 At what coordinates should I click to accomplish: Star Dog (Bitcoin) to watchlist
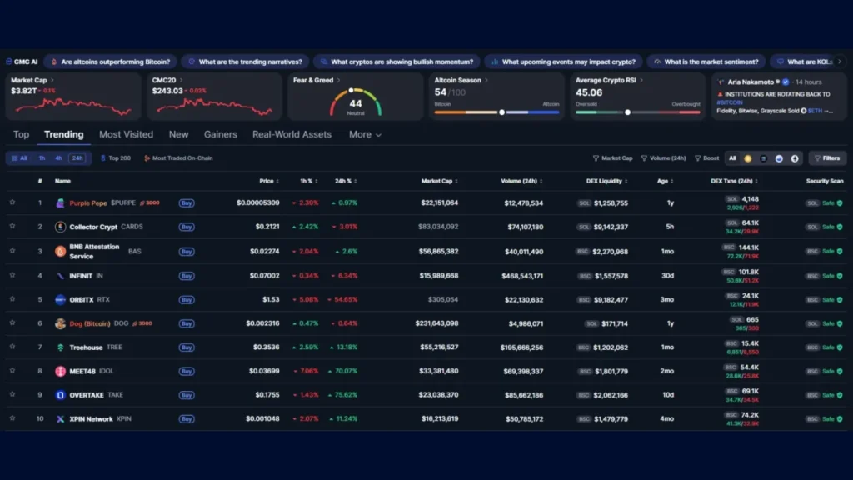point(12,322)
